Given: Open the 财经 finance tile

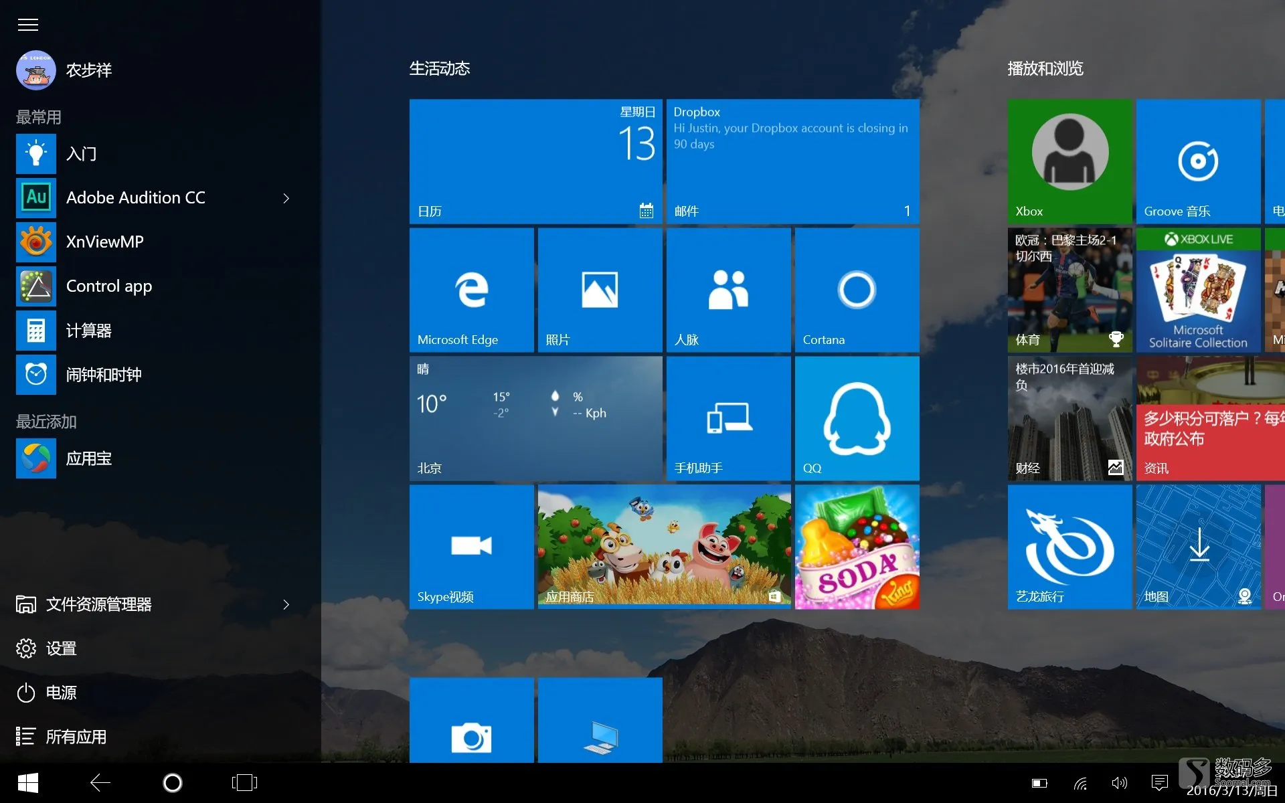Looking at the screenshot, I should click(1069, 418).
